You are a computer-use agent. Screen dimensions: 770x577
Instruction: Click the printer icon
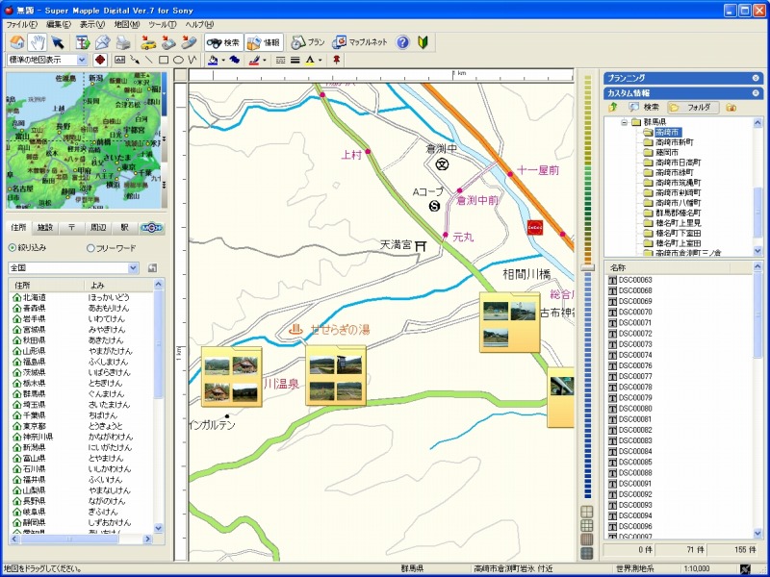pos(122,42)
